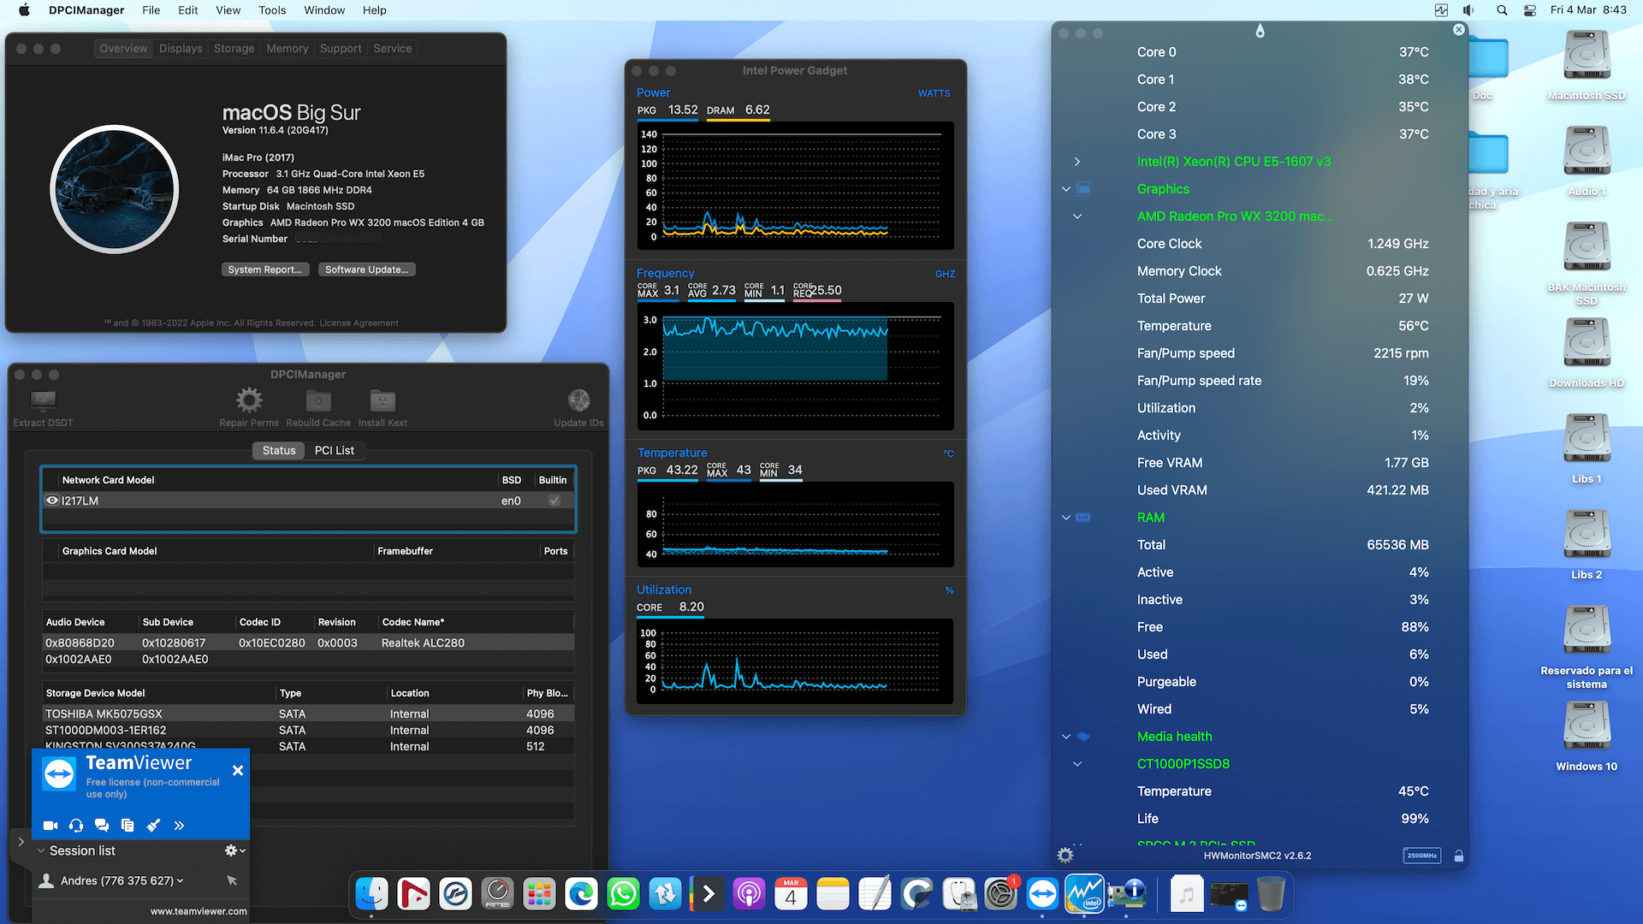Click the Install Kext icon
The width and height of the screenshot is (1643, 924).
click(383, 400)
